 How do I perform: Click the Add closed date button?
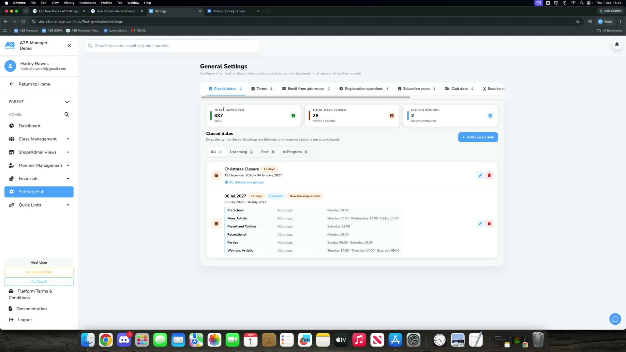click(478, 137)
